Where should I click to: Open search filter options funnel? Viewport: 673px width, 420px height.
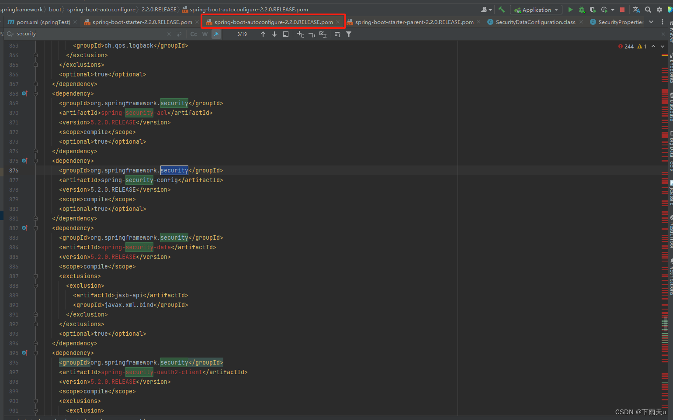pyautogui.click(x=349, y=34)
